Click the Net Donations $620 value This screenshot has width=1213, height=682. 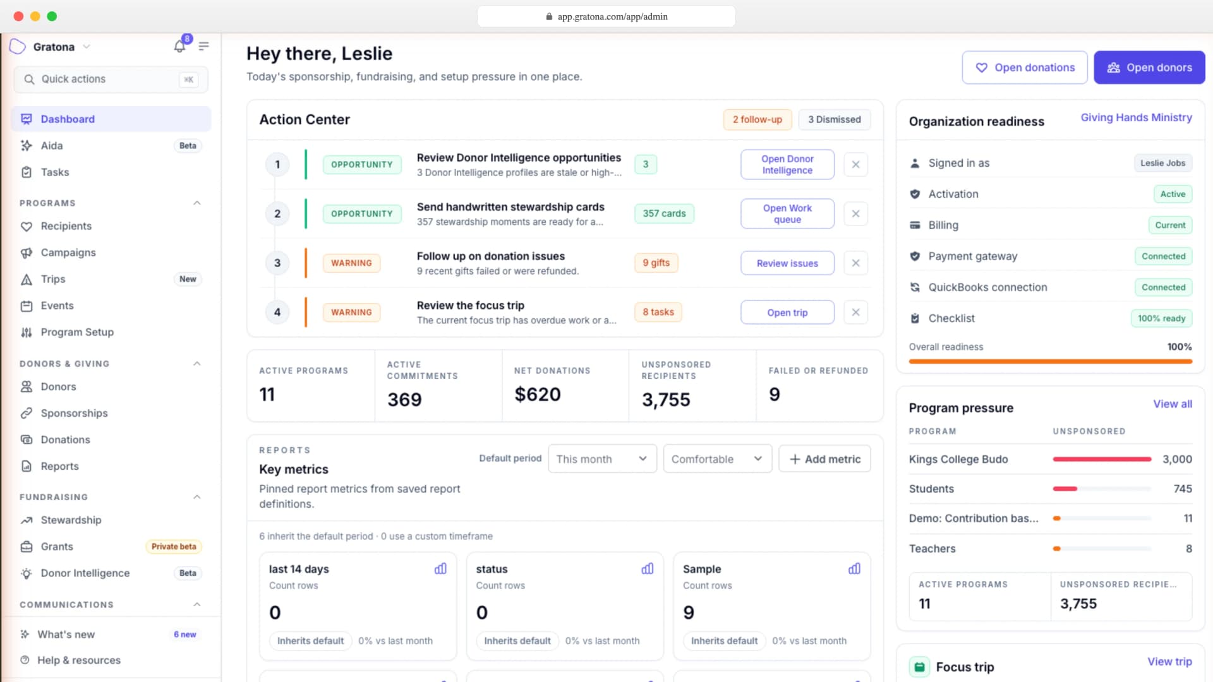(538, 395)
